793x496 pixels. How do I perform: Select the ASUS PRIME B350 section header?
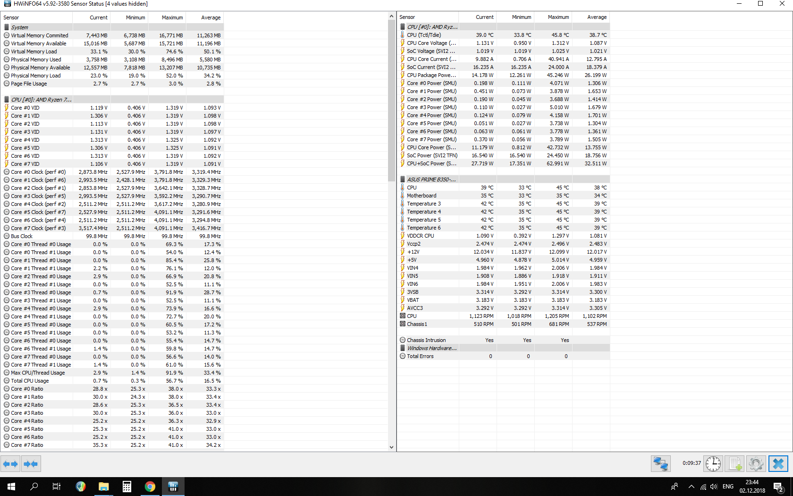pyautogui.click(x=504, y=180)
